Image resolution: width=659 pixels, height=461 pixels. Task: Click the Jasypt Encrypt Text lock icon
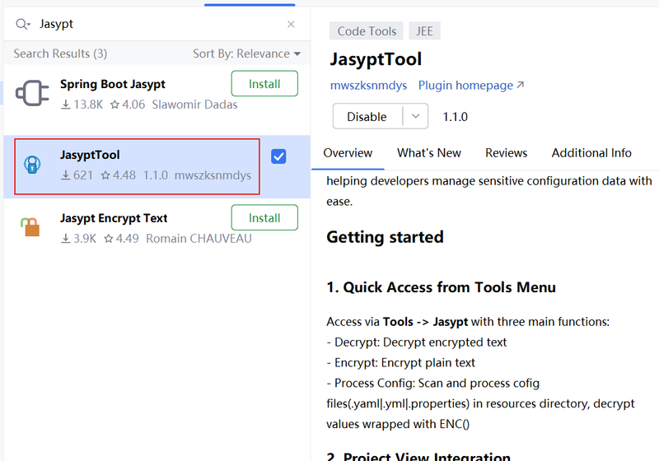pyautogui.click(x=30, y=226)
